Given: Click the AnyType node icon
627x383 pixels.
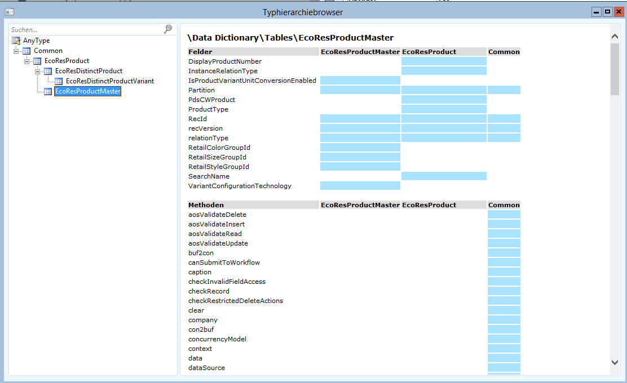Looking at the screenshot, I should pyautogui.click(x=16, y=41).
